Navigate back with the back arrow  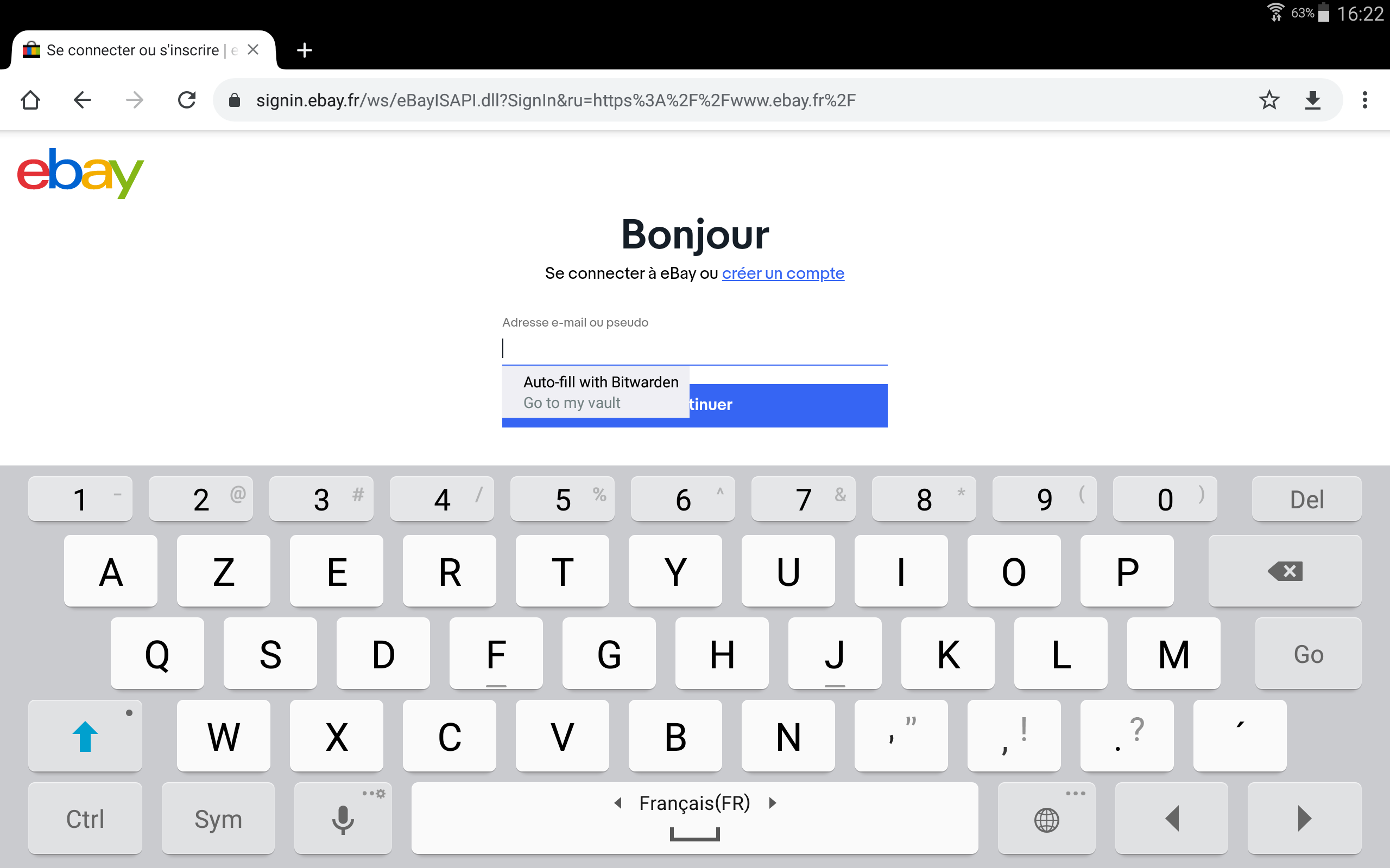pyautogui.click(x=83, y=100)
